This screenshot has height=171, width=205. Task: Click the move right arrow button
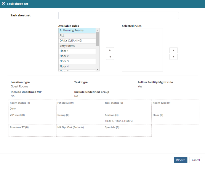(x=110, y=50)
